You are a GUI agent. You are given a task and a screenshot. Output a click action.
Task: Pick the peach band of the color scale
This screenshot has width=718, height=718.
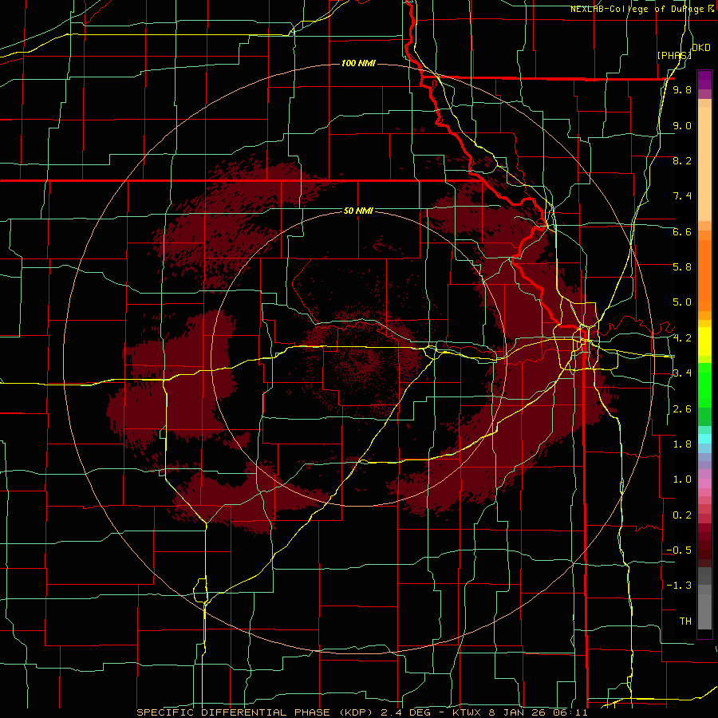pos(704,165)
